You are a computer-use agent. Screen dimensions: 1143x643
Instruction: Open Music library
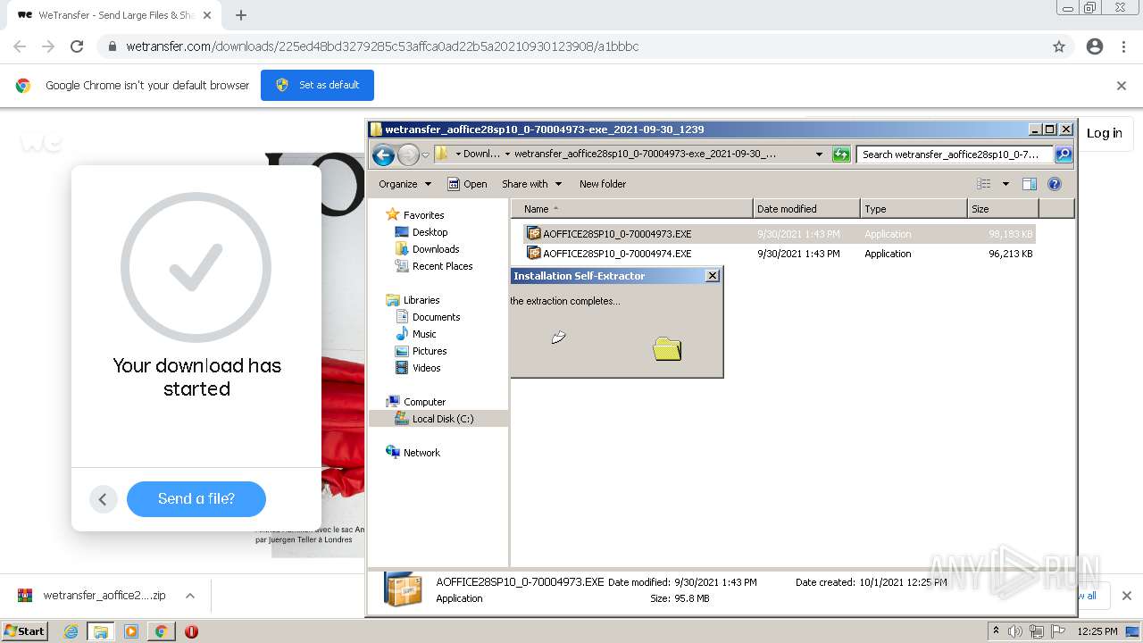pyautogui.click(x=416, y=334)
